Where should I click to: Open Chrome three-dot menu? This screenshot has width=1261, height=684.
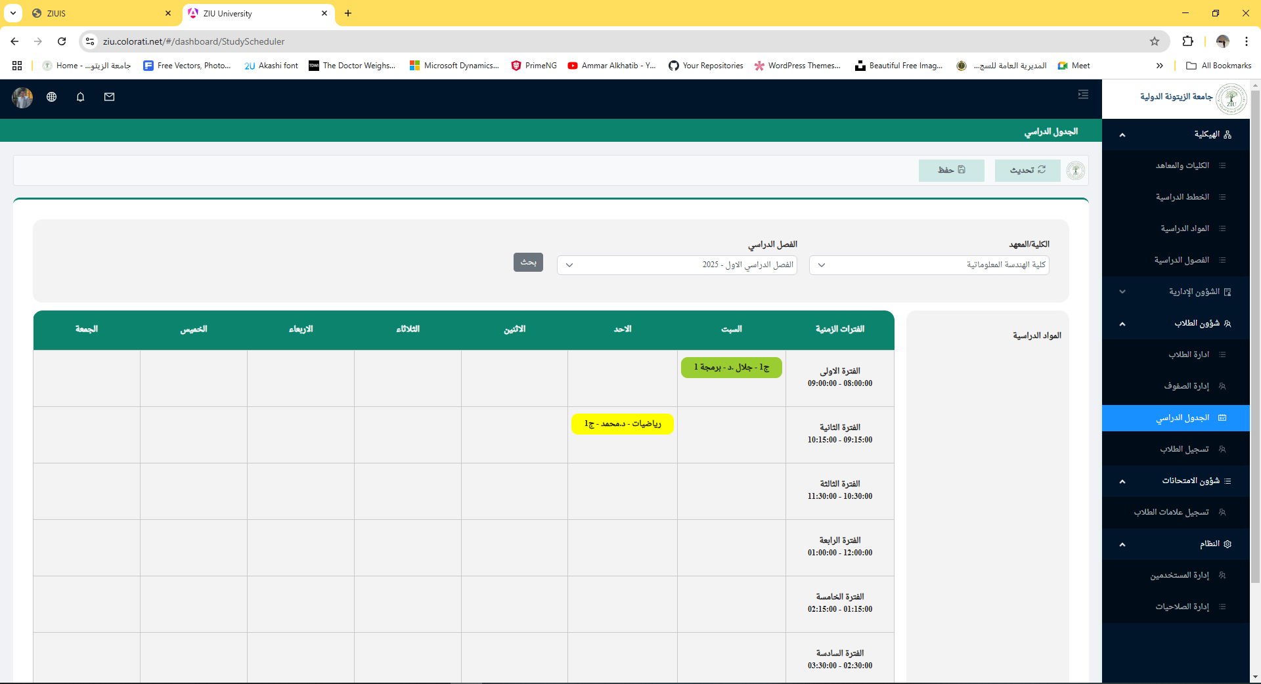point(1246,41)
